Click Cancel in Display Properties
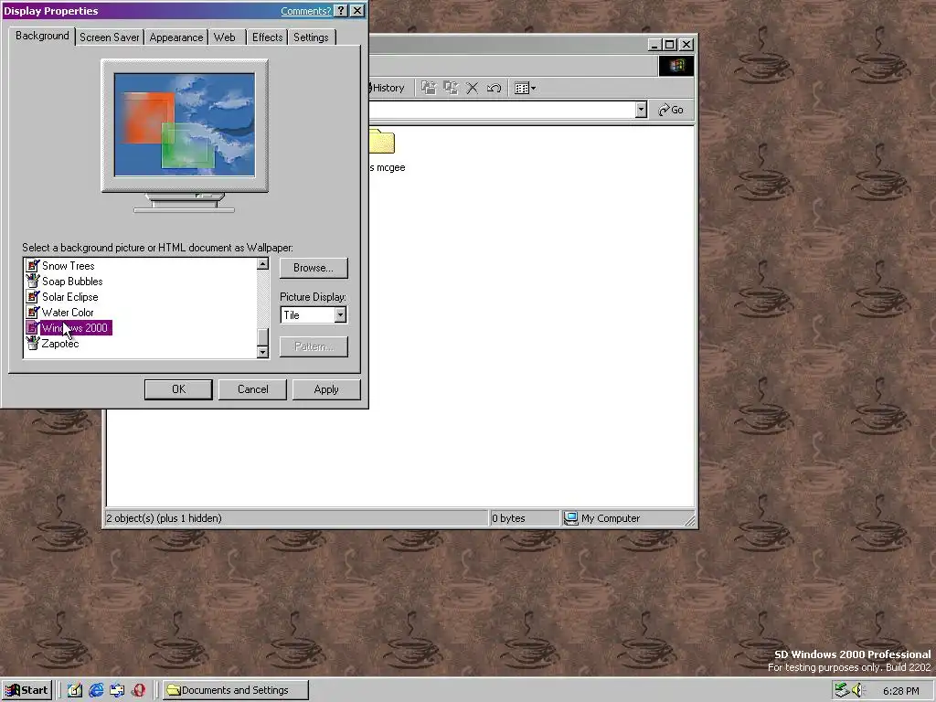This screenshot has width=936, height=702. [x=252, y=389]
